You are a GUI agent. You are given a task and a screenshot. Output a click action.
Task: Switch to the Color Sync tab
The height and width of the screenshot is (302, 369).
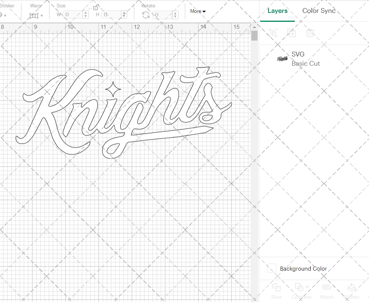(319, 11)
